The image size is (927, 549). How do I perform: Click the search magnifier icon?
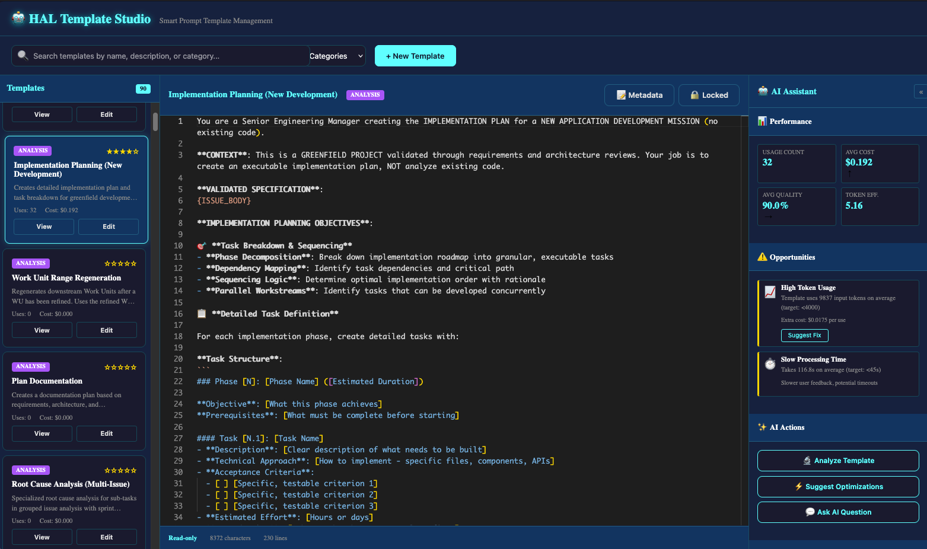[x=23, y=55]
